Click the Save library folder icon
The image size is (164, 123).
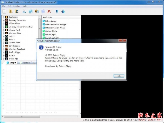(x=17, y=11)
